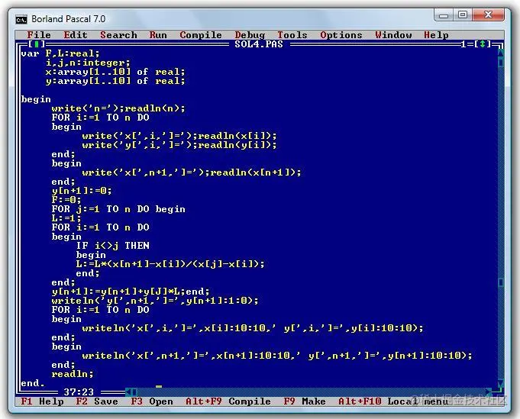Click the 'x:array[1..10] of real;' line
Image resolution: width=520 pixels, height=419 pixels.
(x=115, y=72)
